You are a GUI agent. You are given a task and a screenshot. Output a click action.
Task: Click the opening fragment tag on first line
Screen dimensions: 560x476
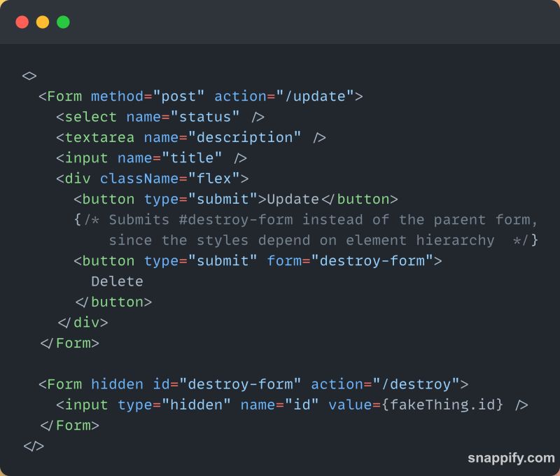pos(29,76)
